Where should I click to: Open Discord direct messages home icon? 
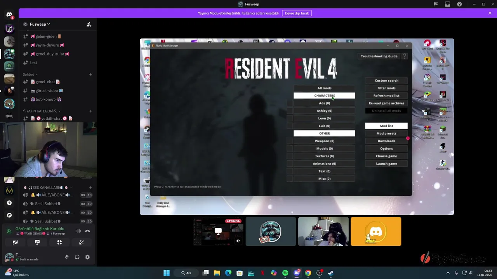pos(9,15)
